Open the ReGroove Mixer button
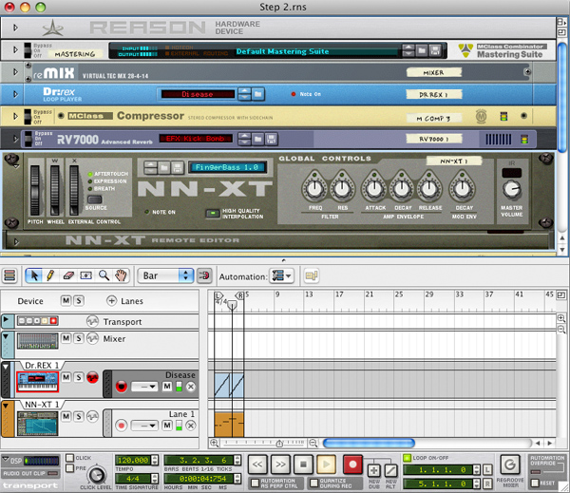 (510, 465)
